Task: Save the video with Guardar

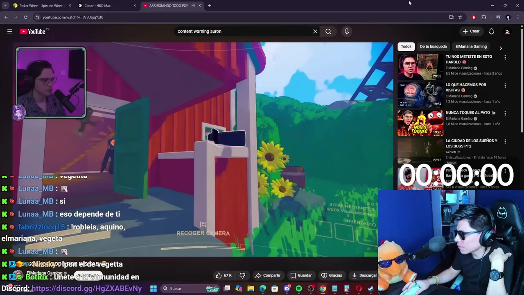Action: (x=301, y=275)
